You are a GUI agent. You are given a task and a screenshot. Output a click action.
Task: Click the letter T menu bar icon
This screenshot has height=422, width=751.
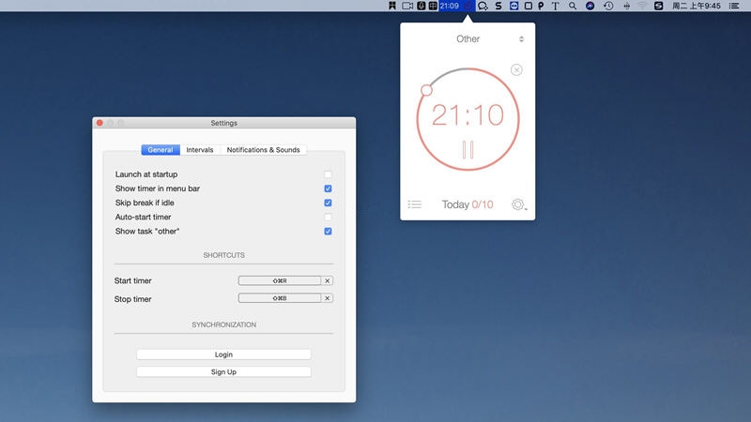pyautogui.click(x=555, y=6)
